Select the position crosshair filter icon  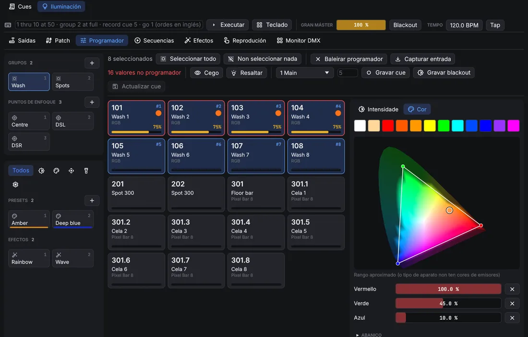[71, 171]
